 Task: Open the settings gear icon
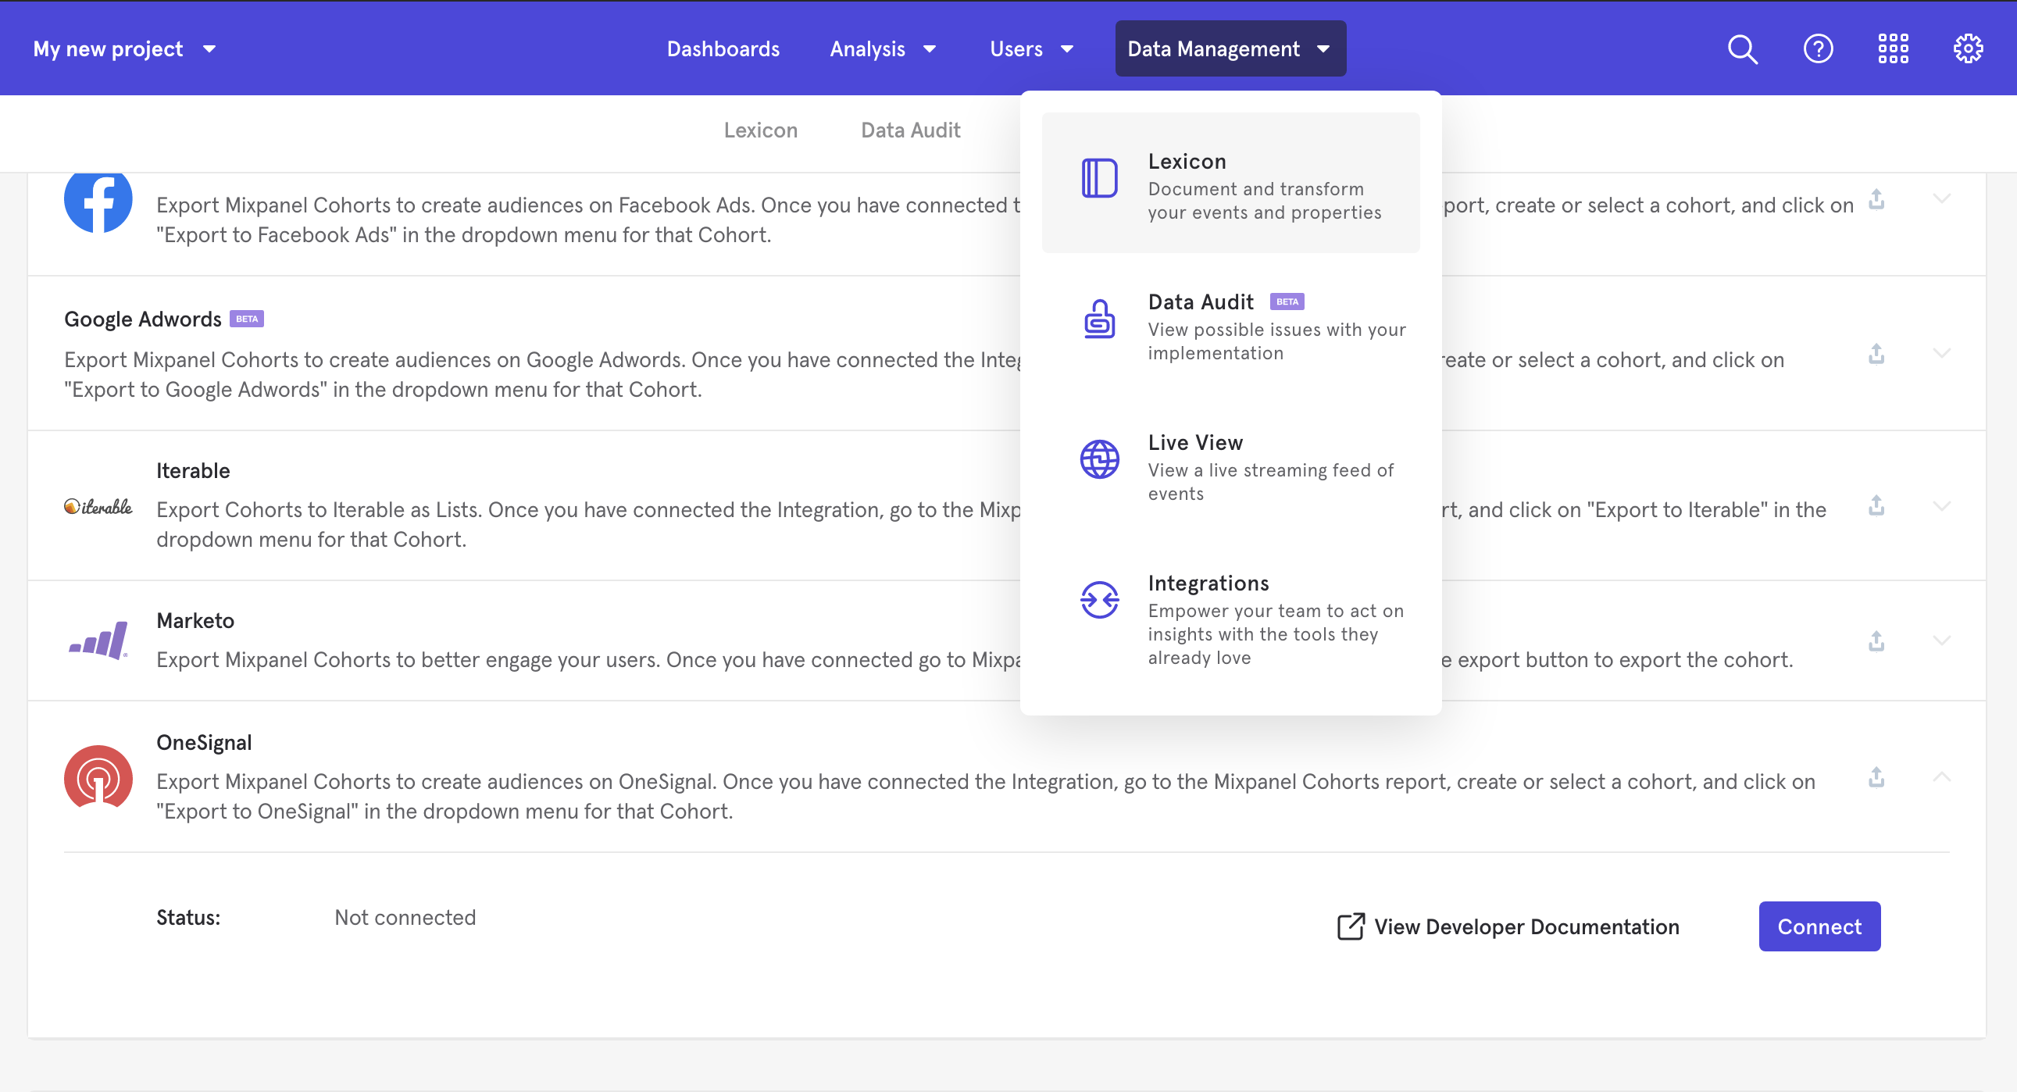point(1968,49)
